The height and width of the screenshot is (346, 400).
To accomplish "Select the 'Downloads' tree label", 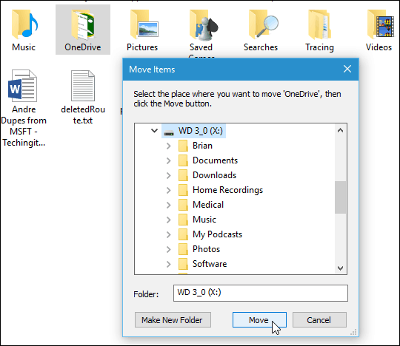I will click(215, 175).
